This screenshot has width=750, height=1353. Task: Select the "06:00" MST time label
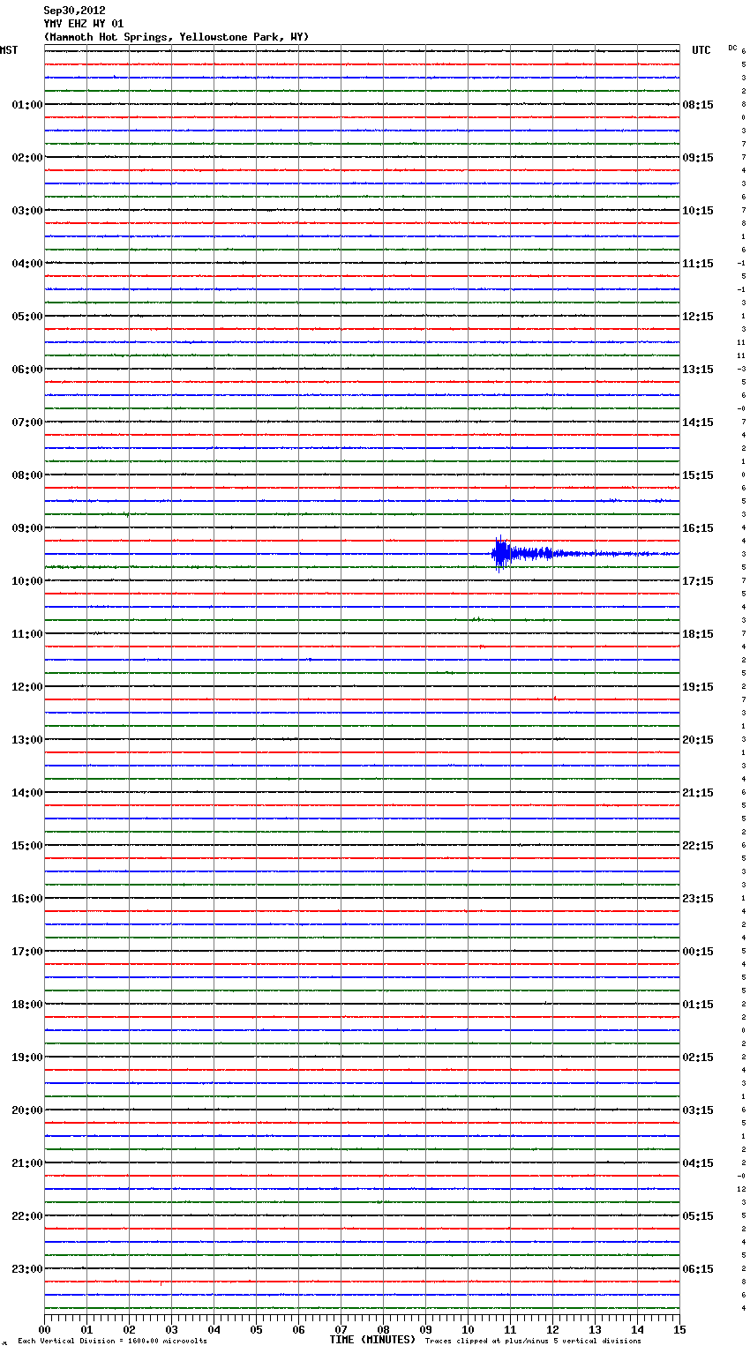(27, 370)
